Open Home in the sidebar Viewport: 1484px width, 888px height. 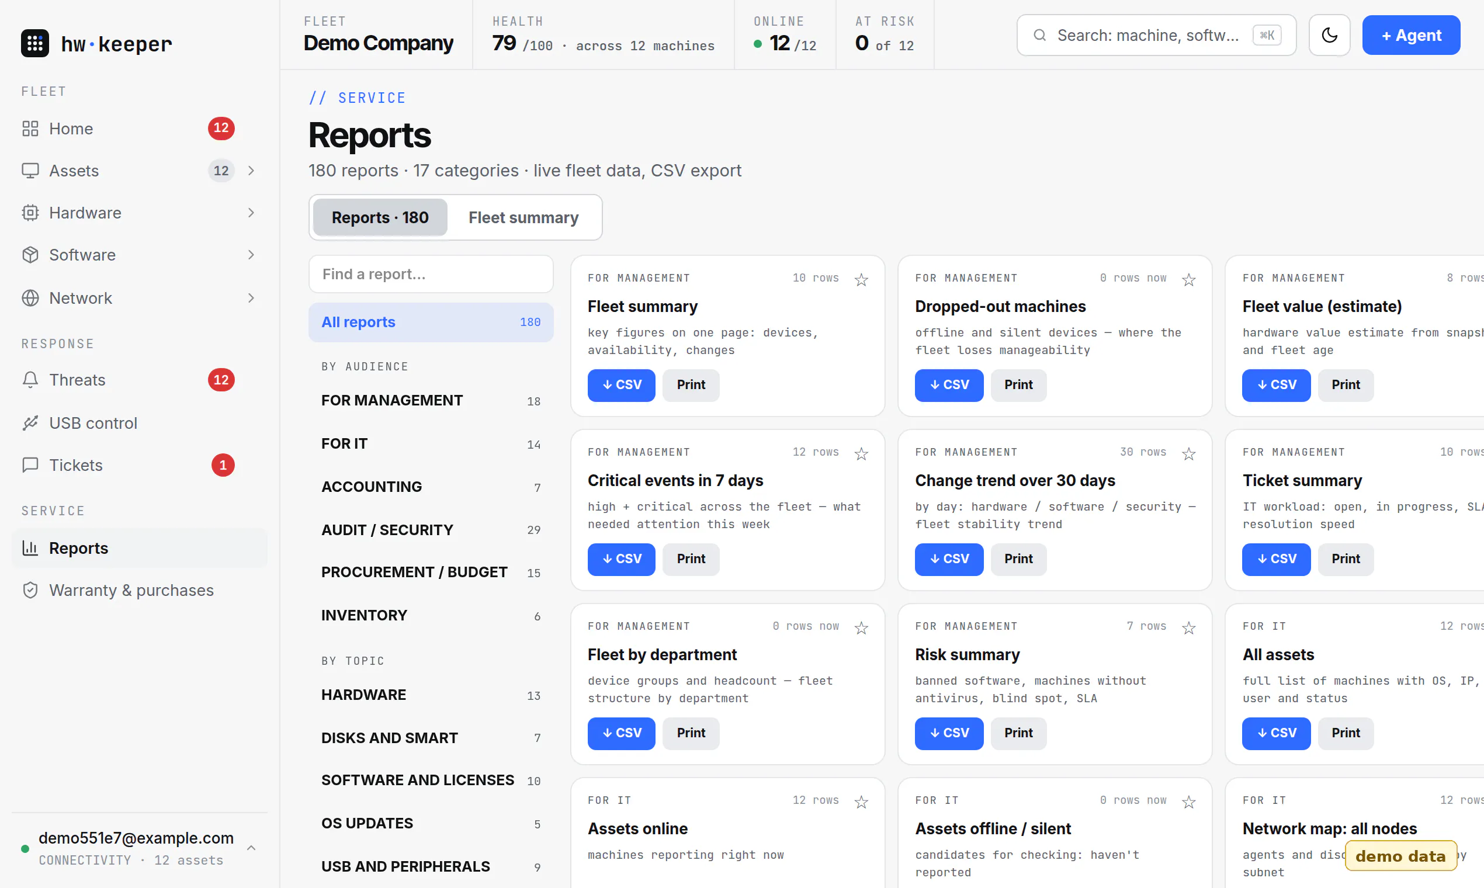[x=139, y=129]
